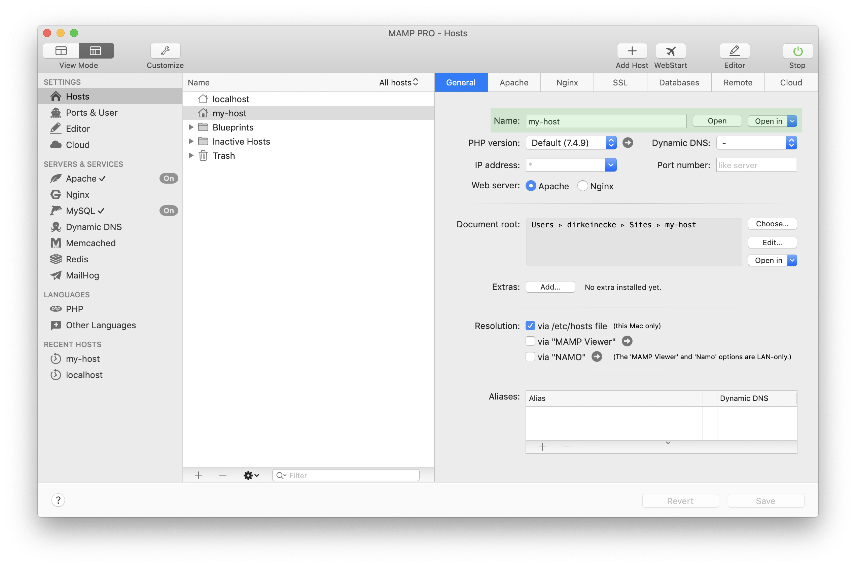
Task: Open the Databases tab
Action: (x=679, y=82)
